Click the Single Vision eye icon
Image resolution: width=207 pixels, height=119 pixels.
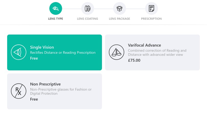click(19, 52)
